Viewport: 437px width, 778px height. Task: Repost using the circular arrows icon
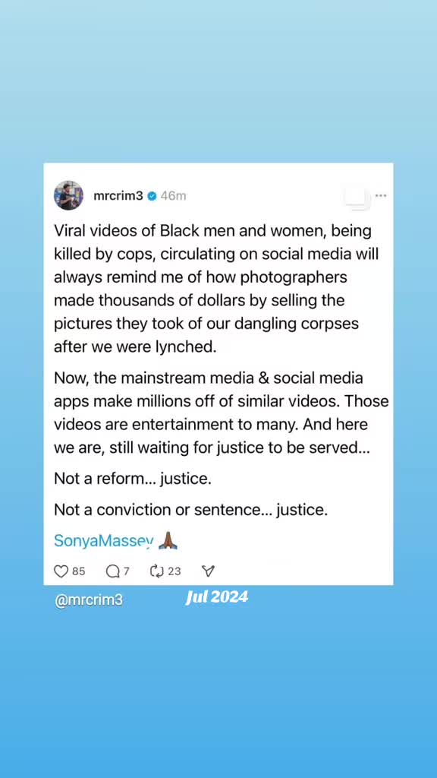coord(156,571)
